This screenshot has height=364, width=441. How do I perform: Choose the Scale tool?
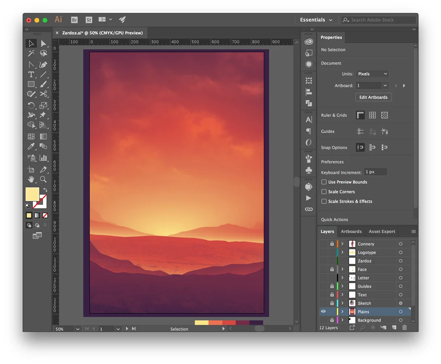[x=43, y=105]
